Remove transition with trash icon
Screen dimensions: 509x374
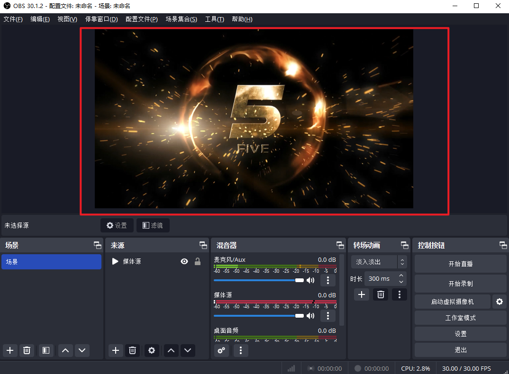pyautogui.click(x=381, y=294)
